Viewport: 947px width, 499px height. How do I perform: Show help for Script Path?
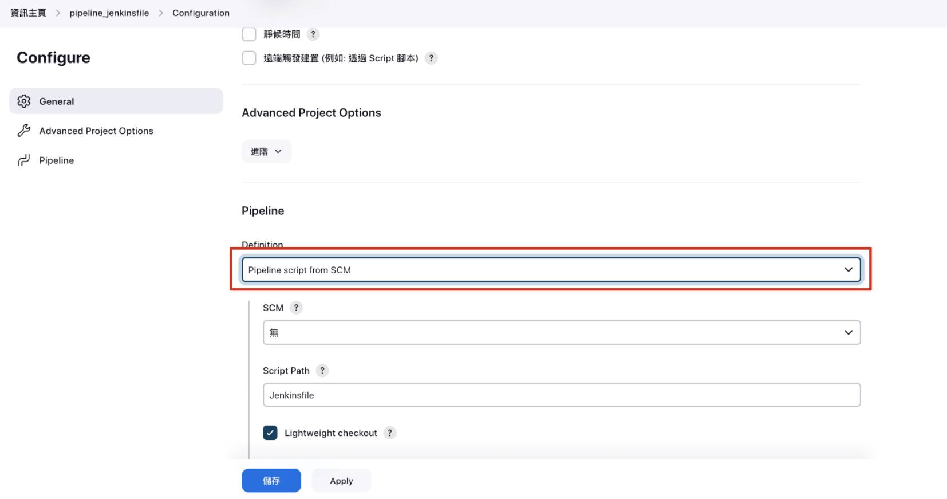(322, 371)
